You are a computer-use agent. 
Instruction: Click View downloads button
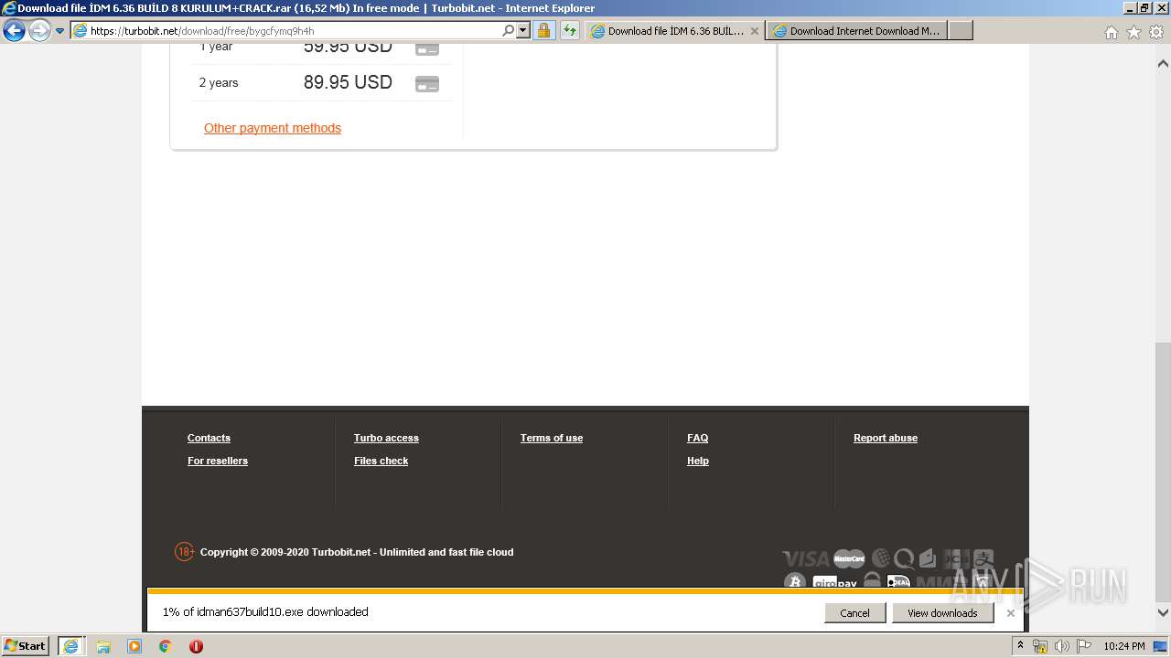coord(942,613)
